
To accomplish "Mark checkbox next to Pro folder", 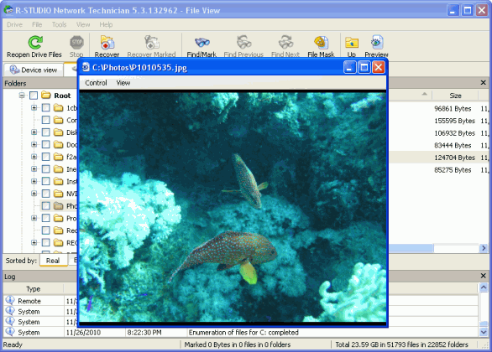I will (46, 218).
